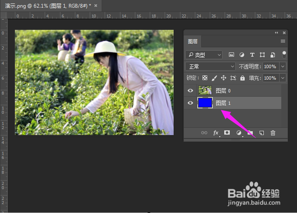The height and width of the screenshot is (213, 297).
Task: Open Layers panel hamburger menu
Action: [283, 41]
